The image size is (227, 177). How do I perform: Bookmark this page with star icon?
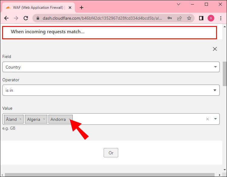click(189, 18)
